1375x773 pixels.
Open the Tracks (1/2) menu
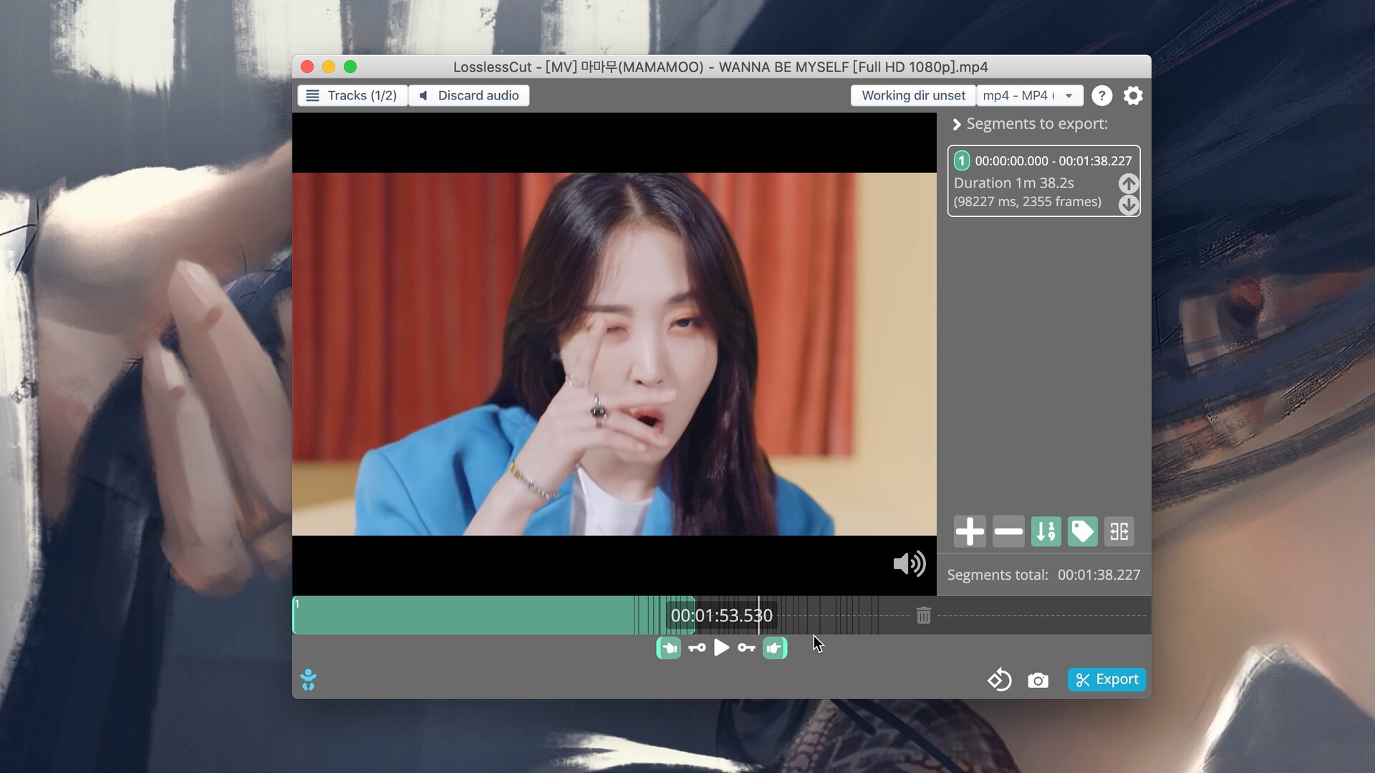click(x=352, y=95)
